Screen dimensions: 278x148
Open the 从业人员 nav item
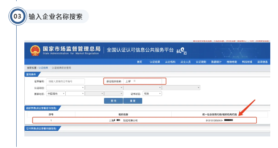[186, 62]
